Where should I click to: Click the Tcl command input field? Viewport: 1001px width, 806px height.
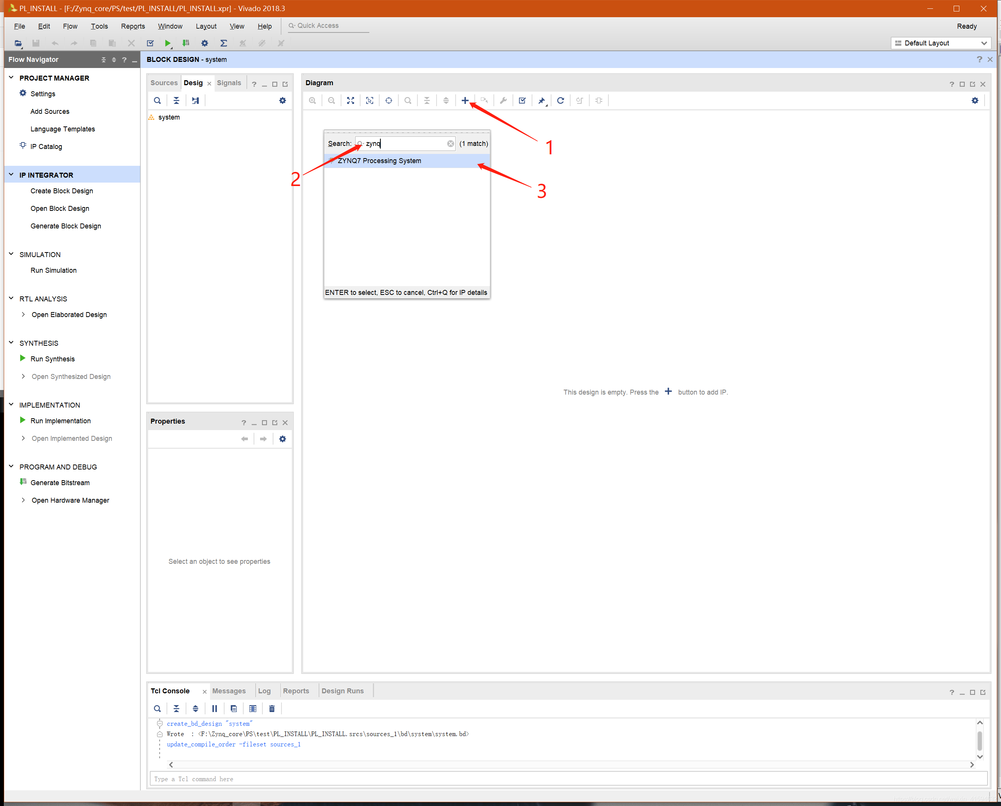[x=568, y=778]
